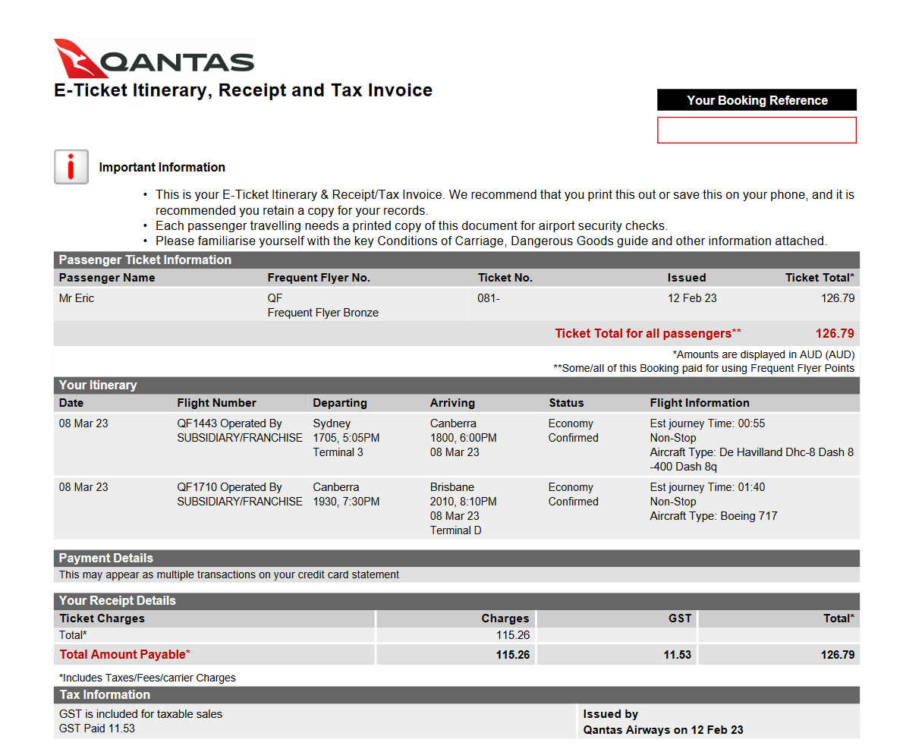
Task: Click Terminal 3 departing text
Action: [x=338, y=452]
